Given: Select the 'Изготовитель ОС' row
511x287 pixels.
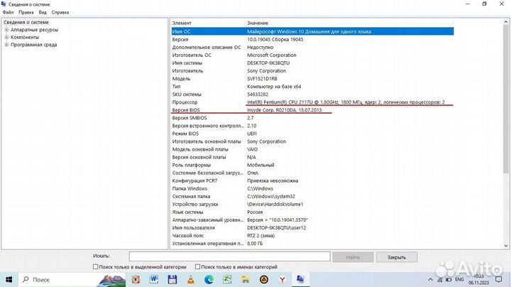Looking at the screenshot, I should pos(312,55).
